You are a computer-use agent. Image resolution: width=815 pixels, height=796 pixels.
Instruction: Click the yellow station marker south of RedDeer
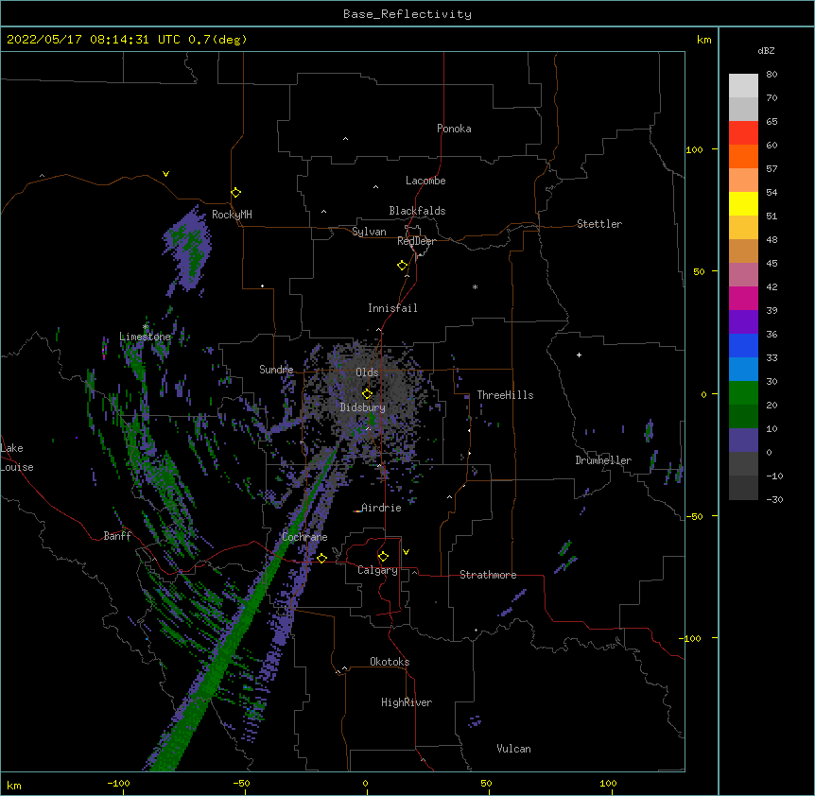click(x=403, y=266)
